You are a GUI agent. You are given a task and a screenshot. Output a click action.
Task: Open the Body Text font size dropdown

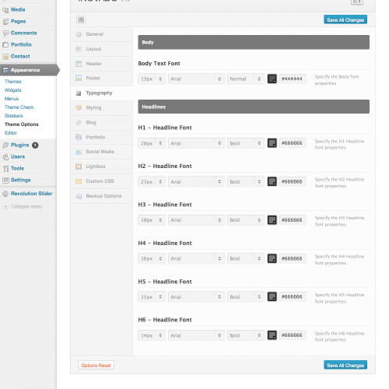152,79
